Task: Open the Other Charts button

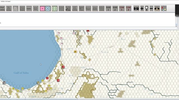Action: [95, 9]
